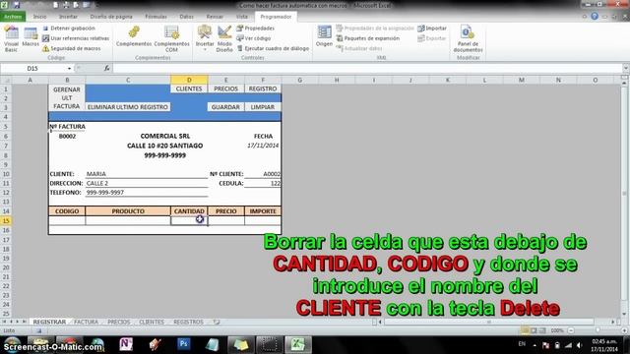Switch to the REGISTROS sheet tab
This screenshot has width=630, height=354.
(188, 322)
